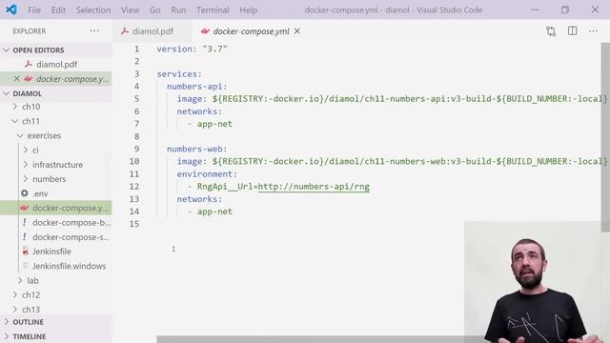Select the docker-compose.yml editor tab

pos(251,31)
